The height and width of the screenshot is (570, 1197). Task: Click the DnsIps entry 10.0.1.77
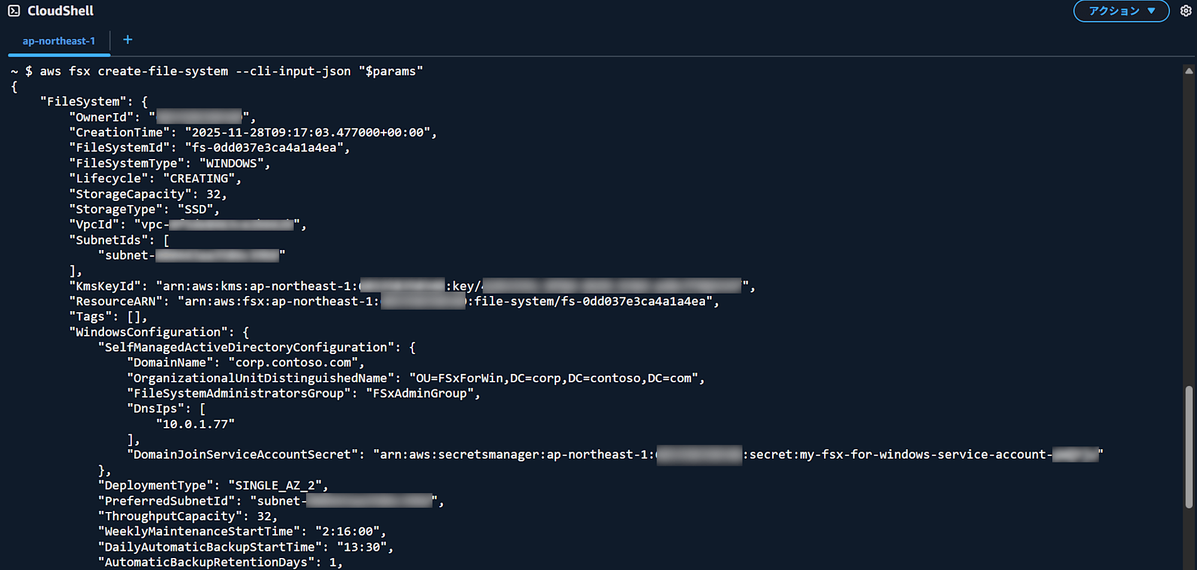tap(196, 423)
